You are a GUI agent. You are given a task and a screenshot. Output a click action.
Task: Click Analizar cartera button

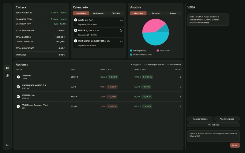coord(200,119)
